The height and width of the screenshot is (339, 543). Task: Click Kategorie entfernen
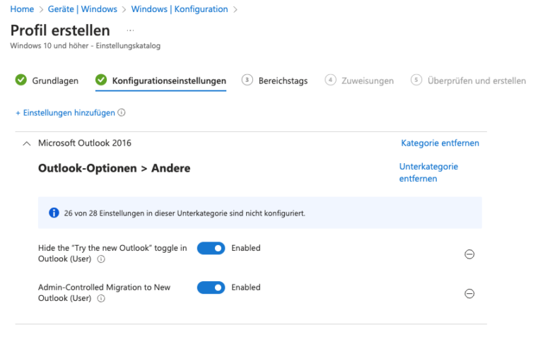click(x=440, y=143)
